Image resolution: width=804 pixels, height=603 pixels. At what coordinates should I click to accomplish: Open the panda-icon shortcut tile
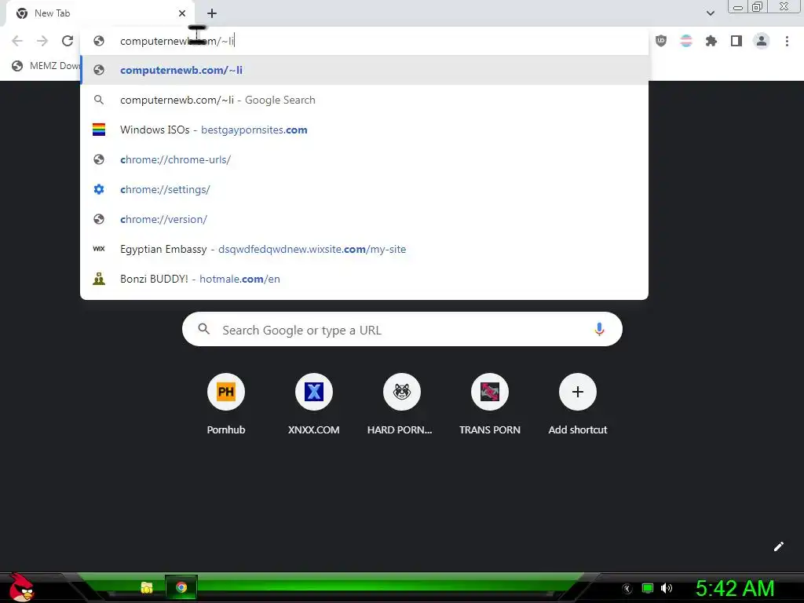click(401, 405)
